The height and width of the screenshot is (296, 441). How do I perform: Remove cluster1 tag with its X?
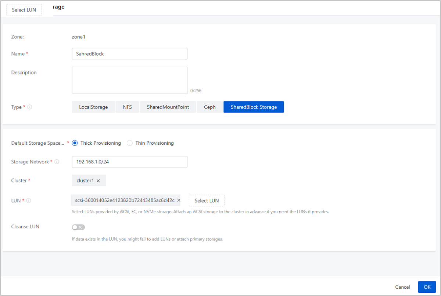98,181
